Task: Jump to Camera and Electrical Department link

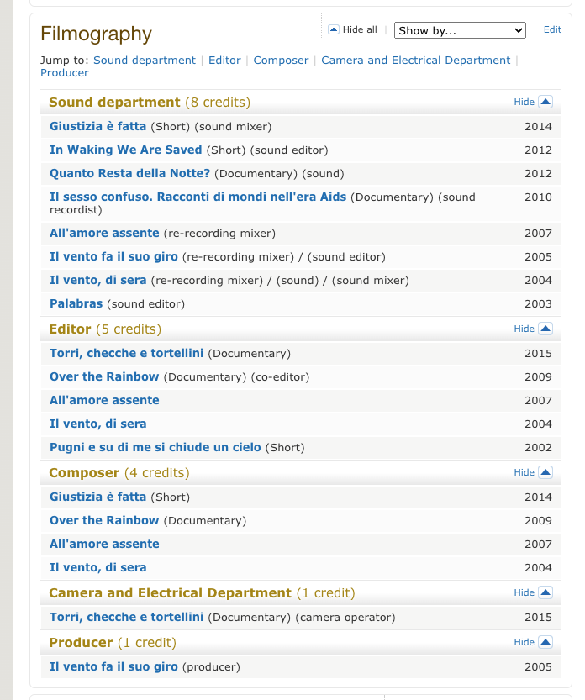Action: click(416, 61)
